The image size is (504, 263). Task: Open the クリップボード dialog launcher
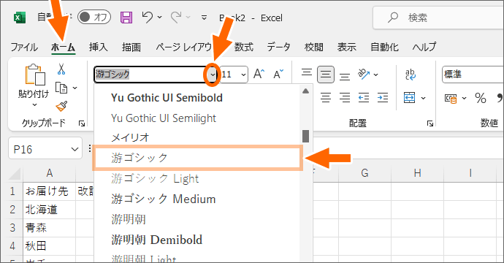pos(82,123)
